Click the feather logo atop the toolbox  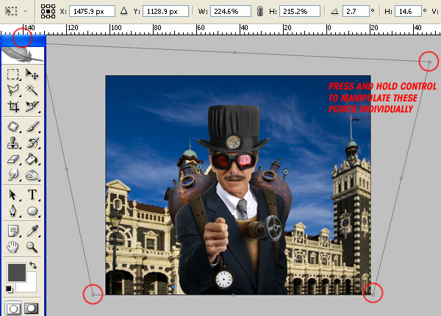tap(23, 54)
